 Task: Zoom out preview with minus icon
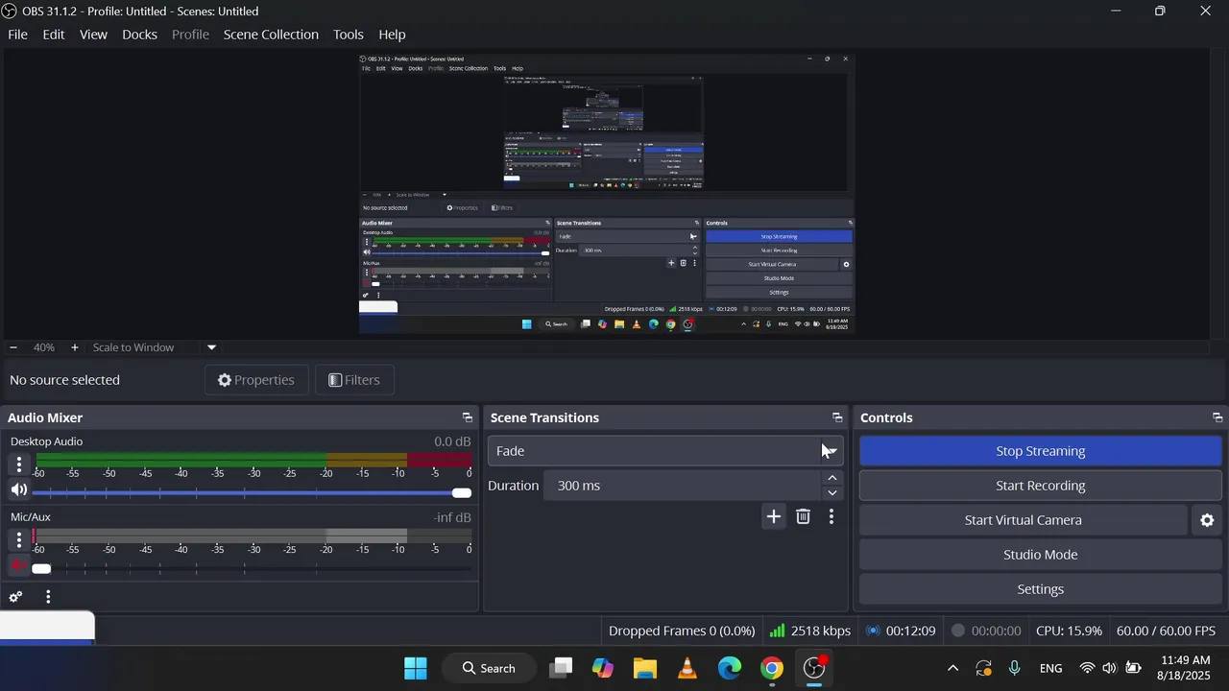point(13,347)
